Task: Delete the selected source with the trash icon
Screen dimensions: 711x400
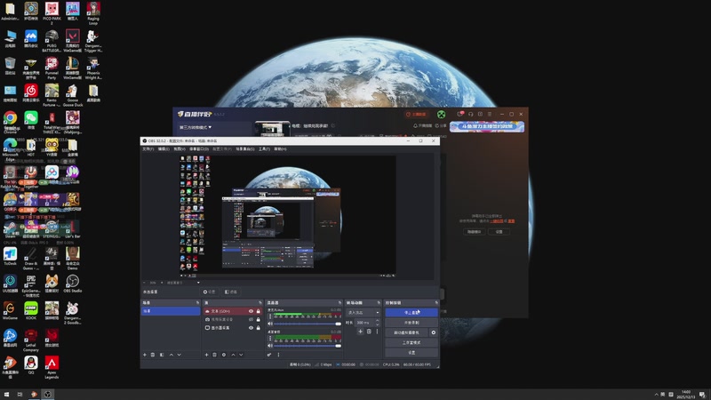Action: coord(215,355)
